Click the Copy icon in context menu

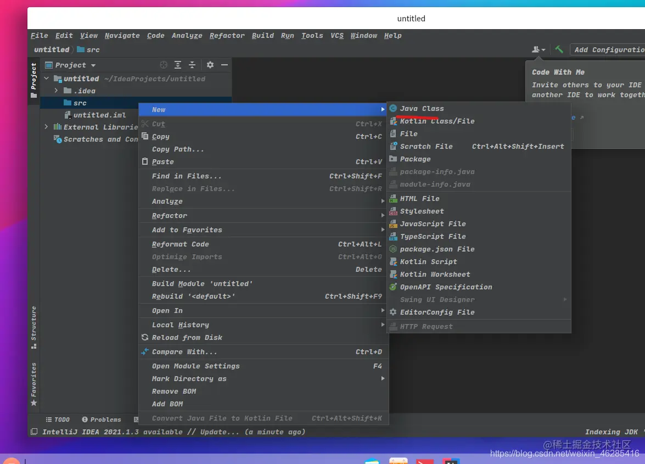[145, 136]
